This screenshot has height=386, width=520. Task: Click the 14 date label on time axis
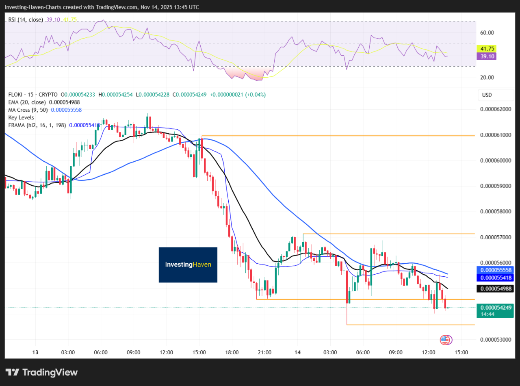[x=297, y=352]
